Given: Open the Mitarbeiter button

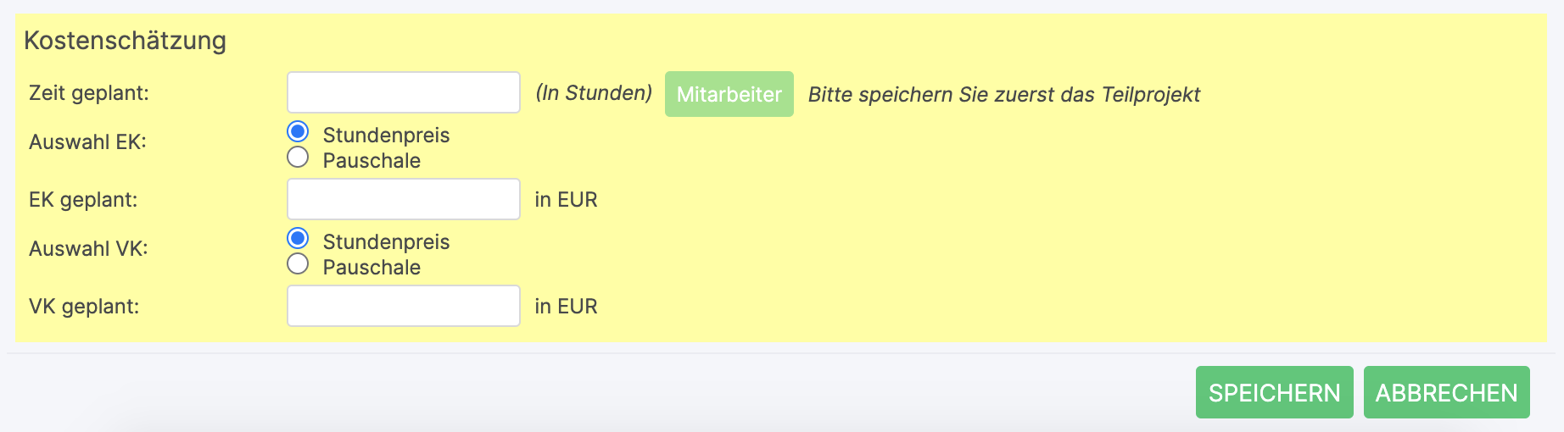Looking at the screenshot, I should click(729, 94).
